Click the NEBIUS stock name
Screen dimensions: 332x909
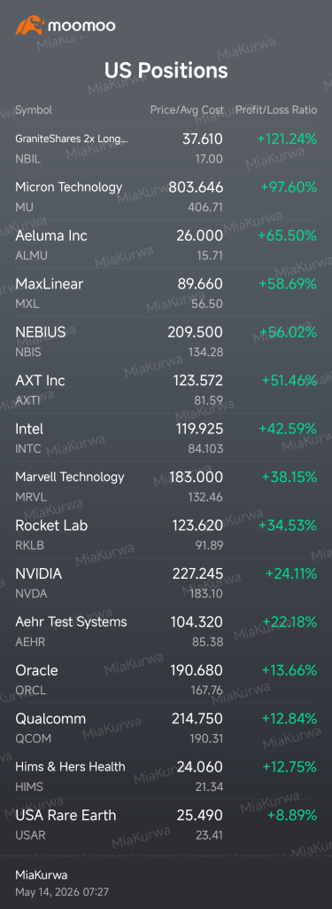click(41, 332)
